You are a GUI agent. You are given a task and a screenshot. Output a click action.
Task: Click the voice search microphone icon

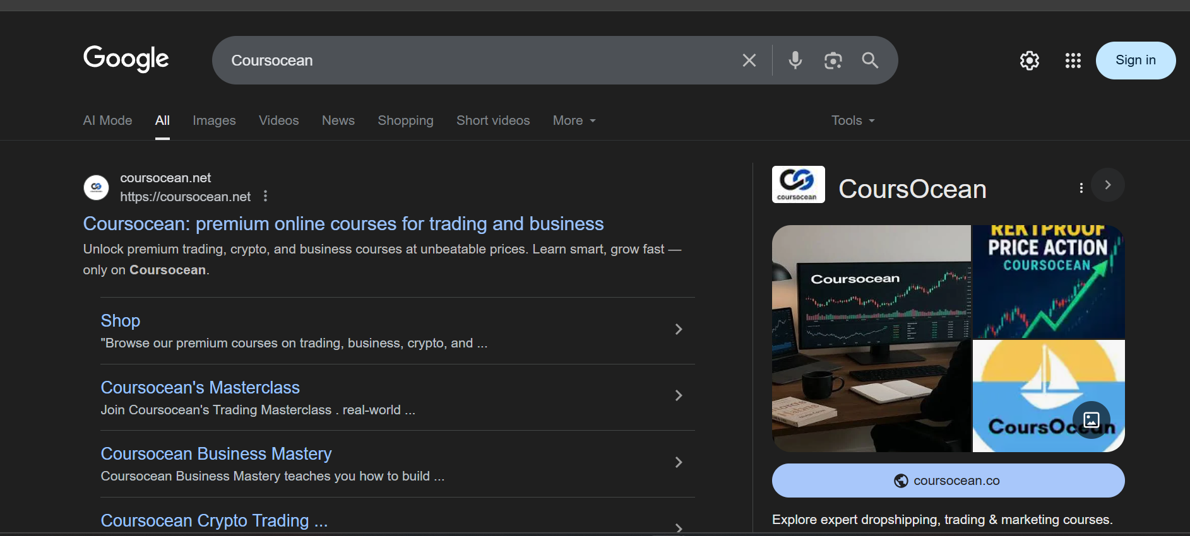coord(795,61)
